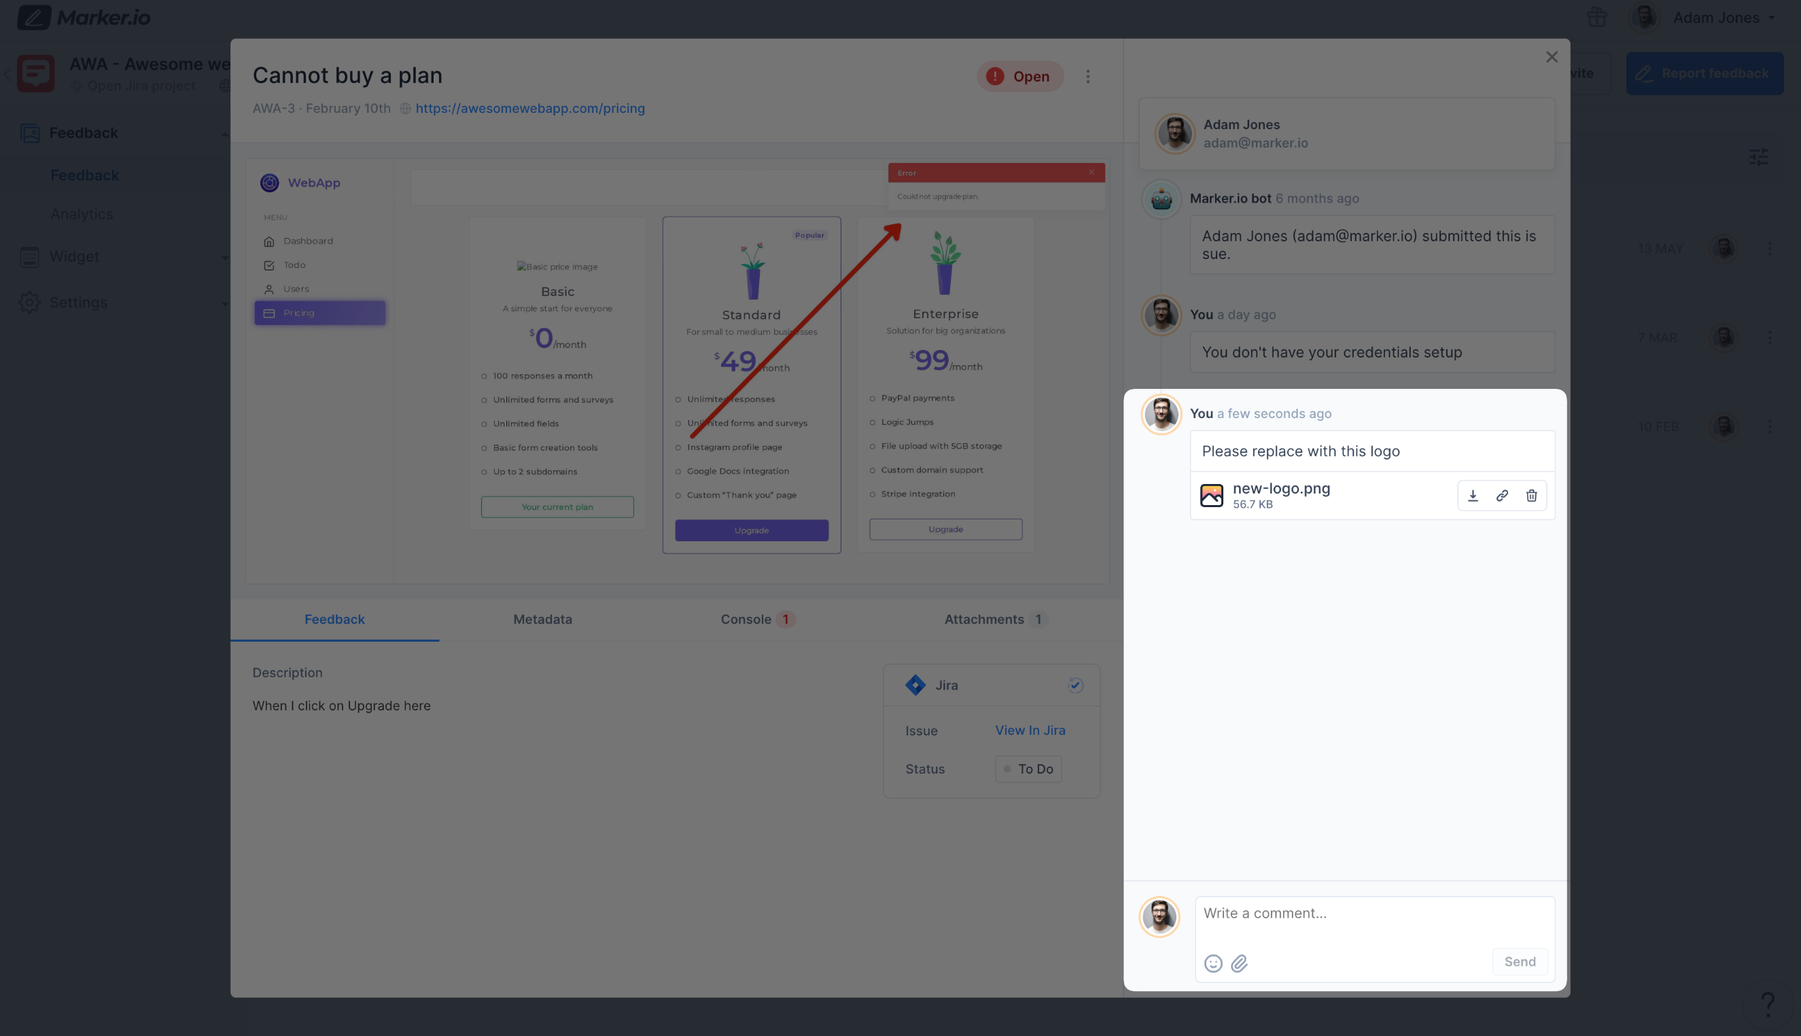This screenshot has width=1801, height=1036.
Task: Click View In Jira link
Action: click(x=1029, y=730)
